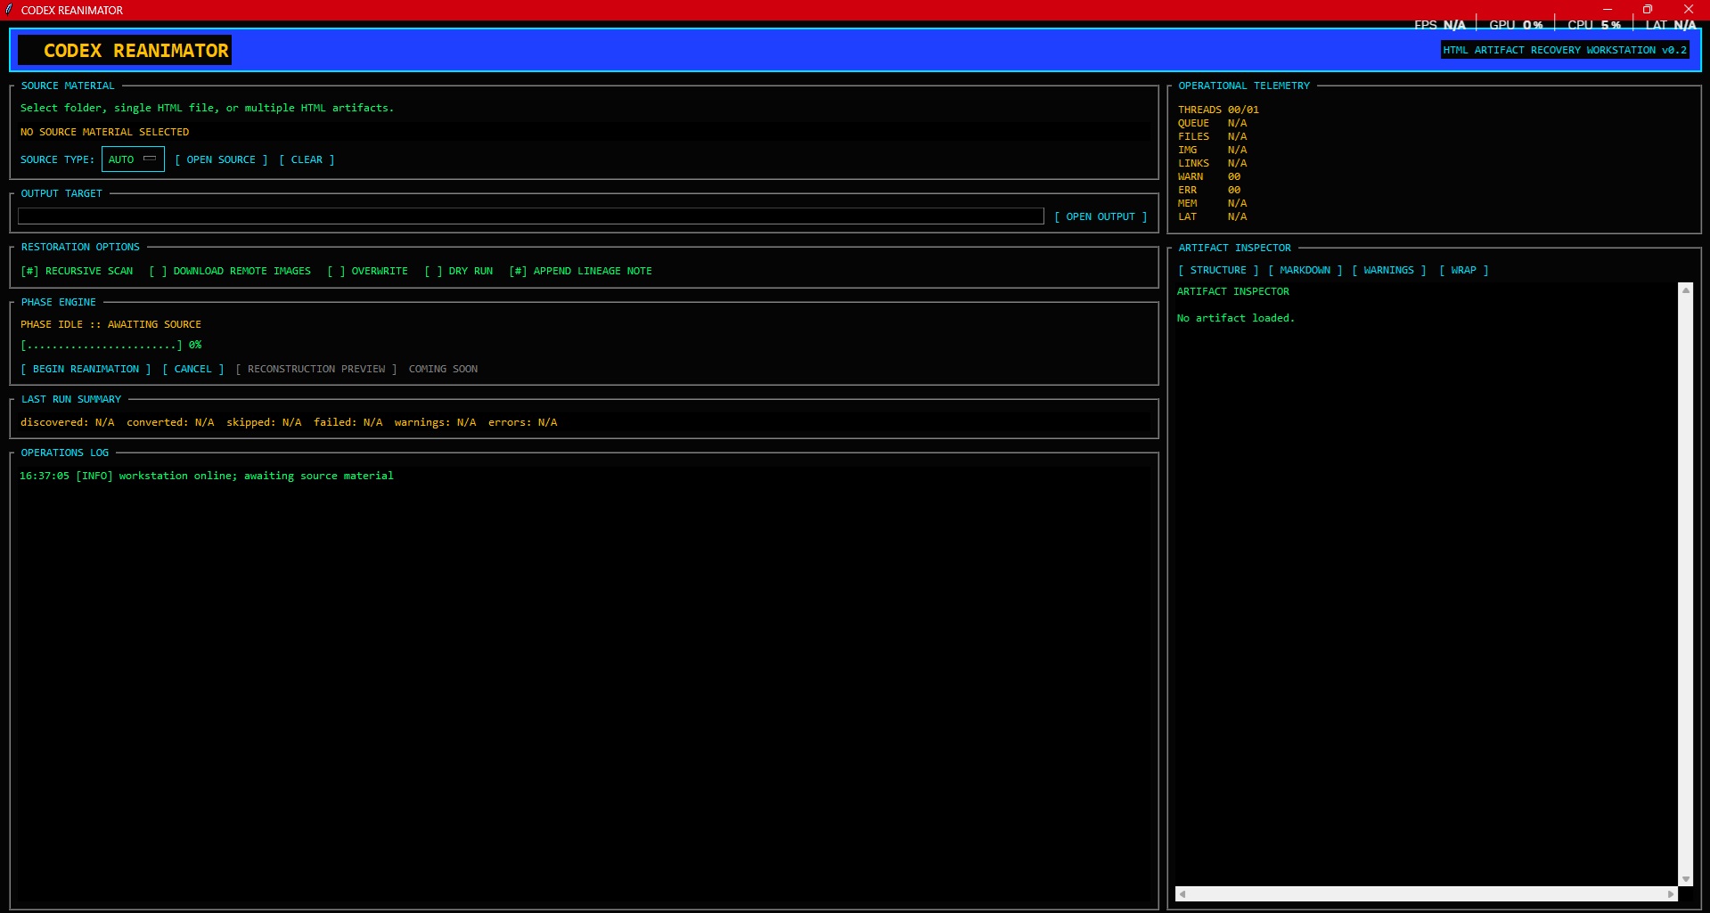
Task: Click the Codex Reanimator title bar app icon
Action: (9, 10)
